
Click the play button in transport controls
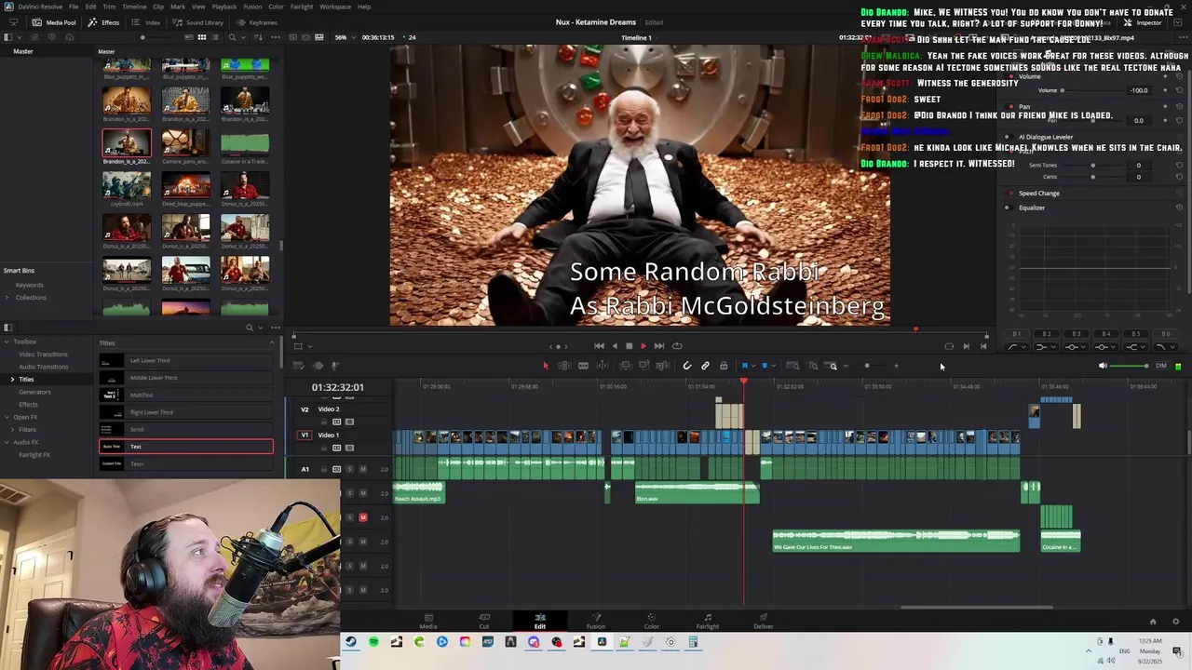[643, 346]
